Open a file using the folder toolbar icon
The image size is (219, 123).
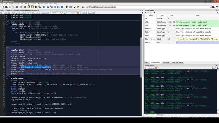6,7
